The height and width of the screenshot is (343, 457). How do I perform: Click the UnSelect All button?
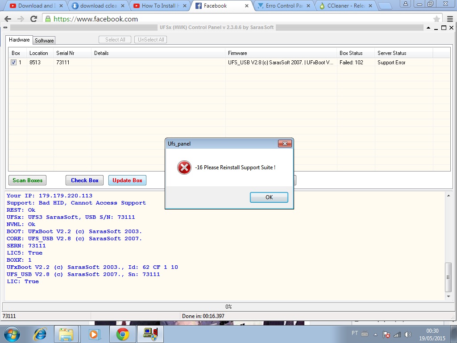(x=151, y=40)
